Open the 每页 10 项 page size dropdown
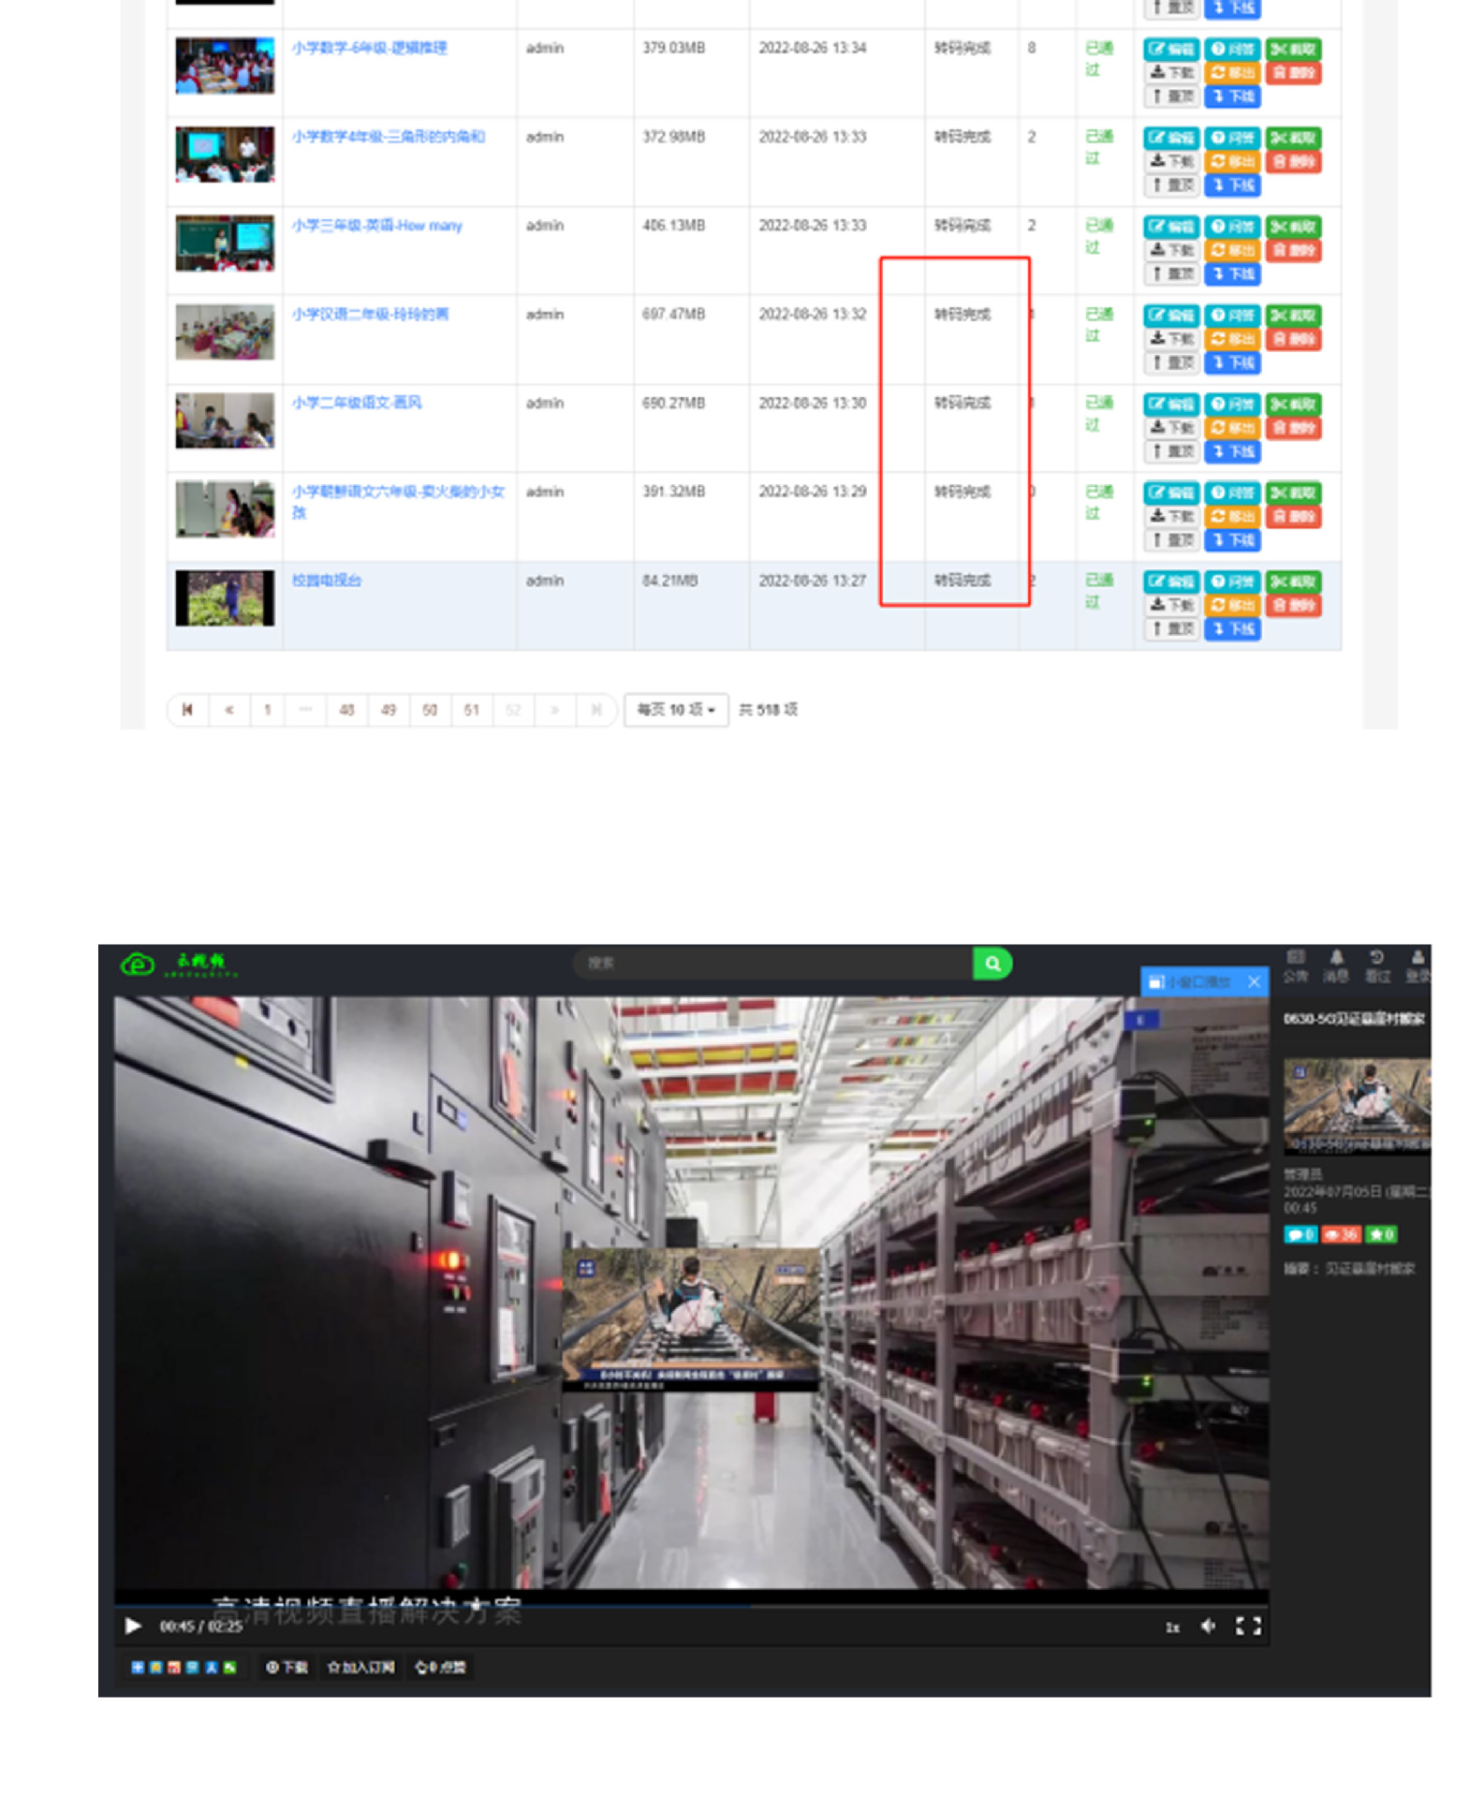The width and height of the screenshot is (1469, 1797). [675, 710]
